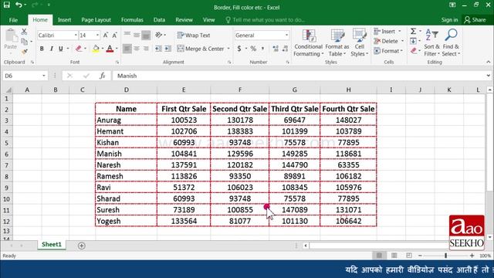Click Increase Indent icon
Image resolution: width=494 pixels, height=278 pixels.
point(168,49)
